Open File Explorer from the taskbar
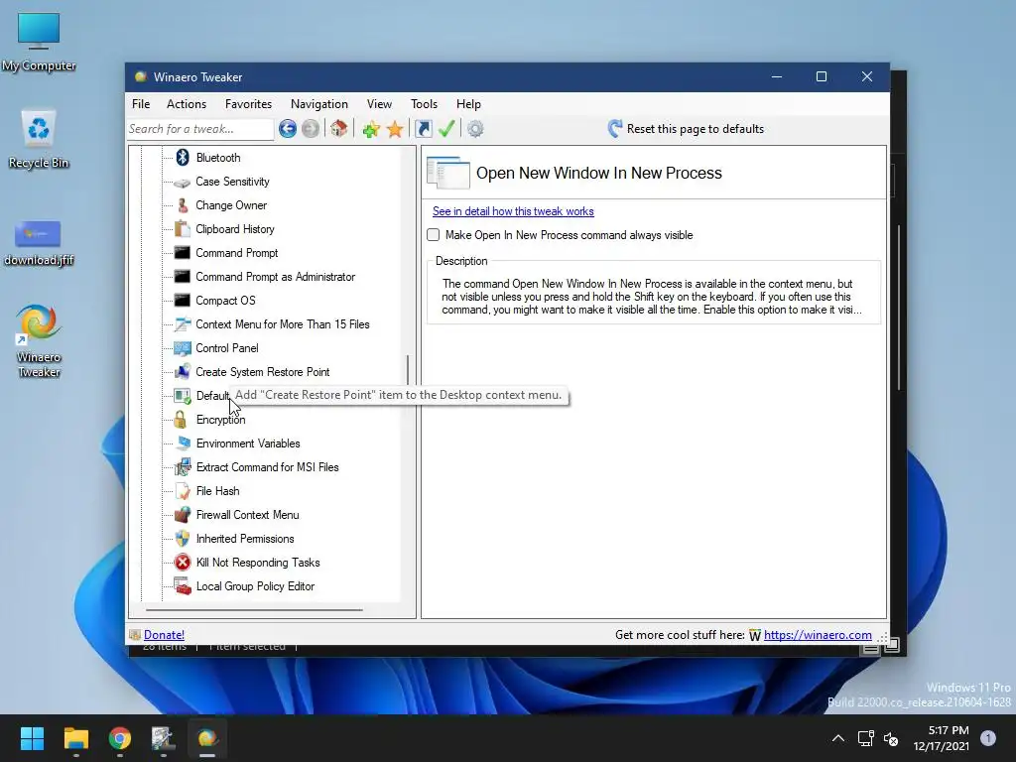 click(x=75, y=738)
